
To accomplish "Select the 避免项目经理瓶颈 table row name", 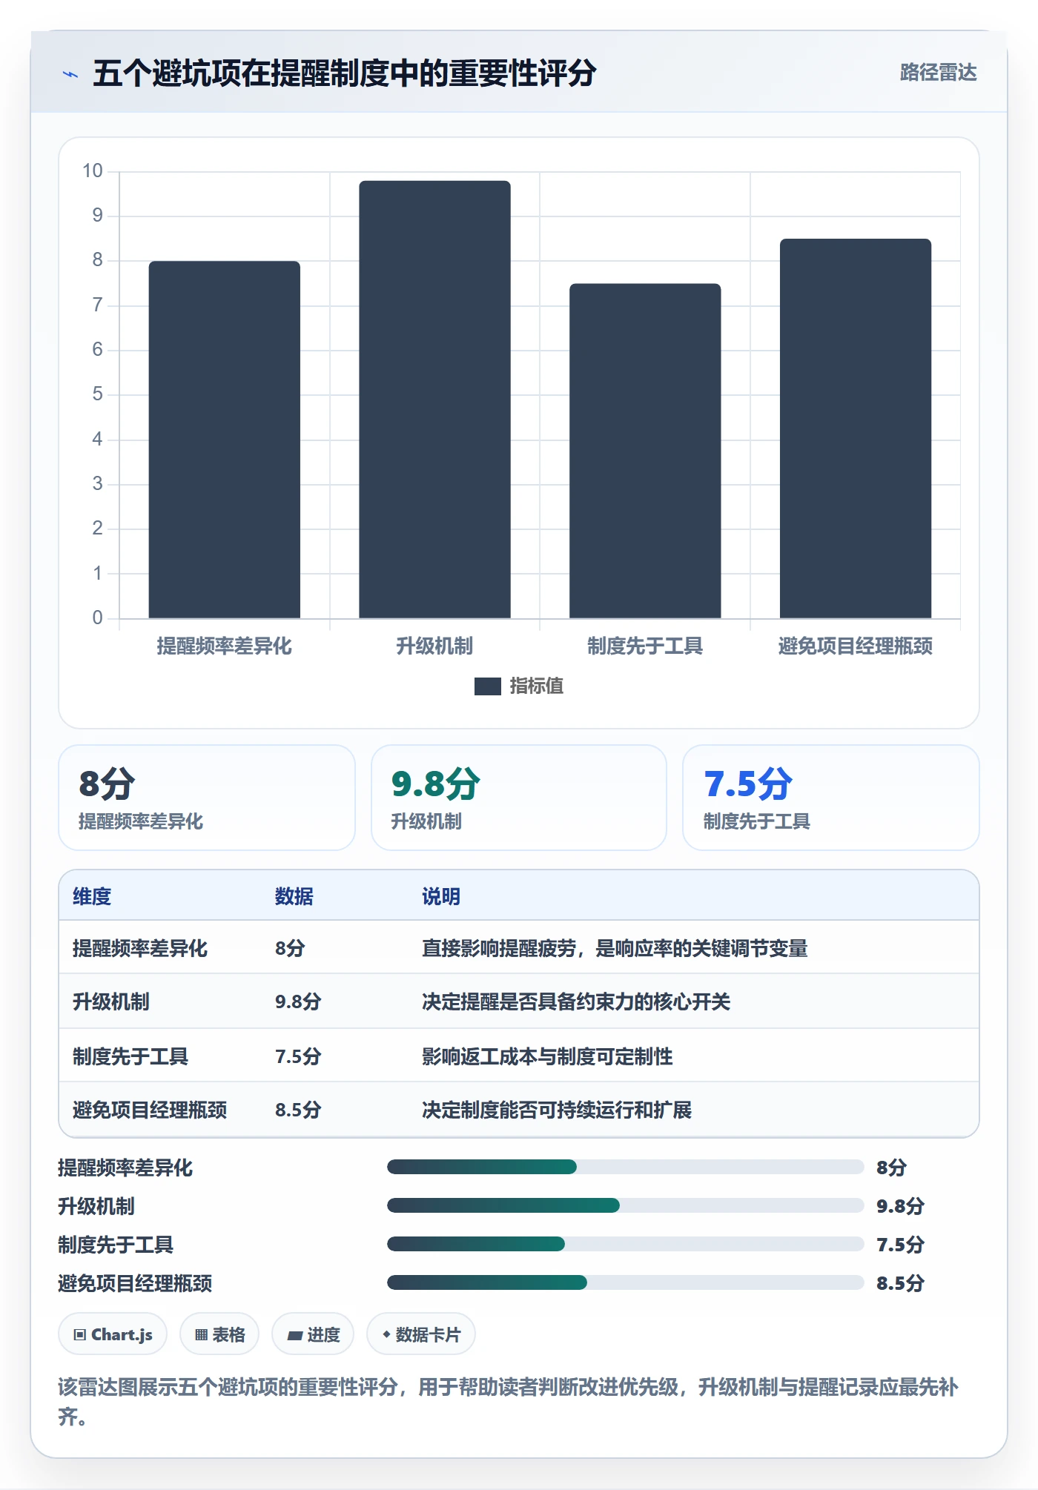I will click(x=150, y=1110).
